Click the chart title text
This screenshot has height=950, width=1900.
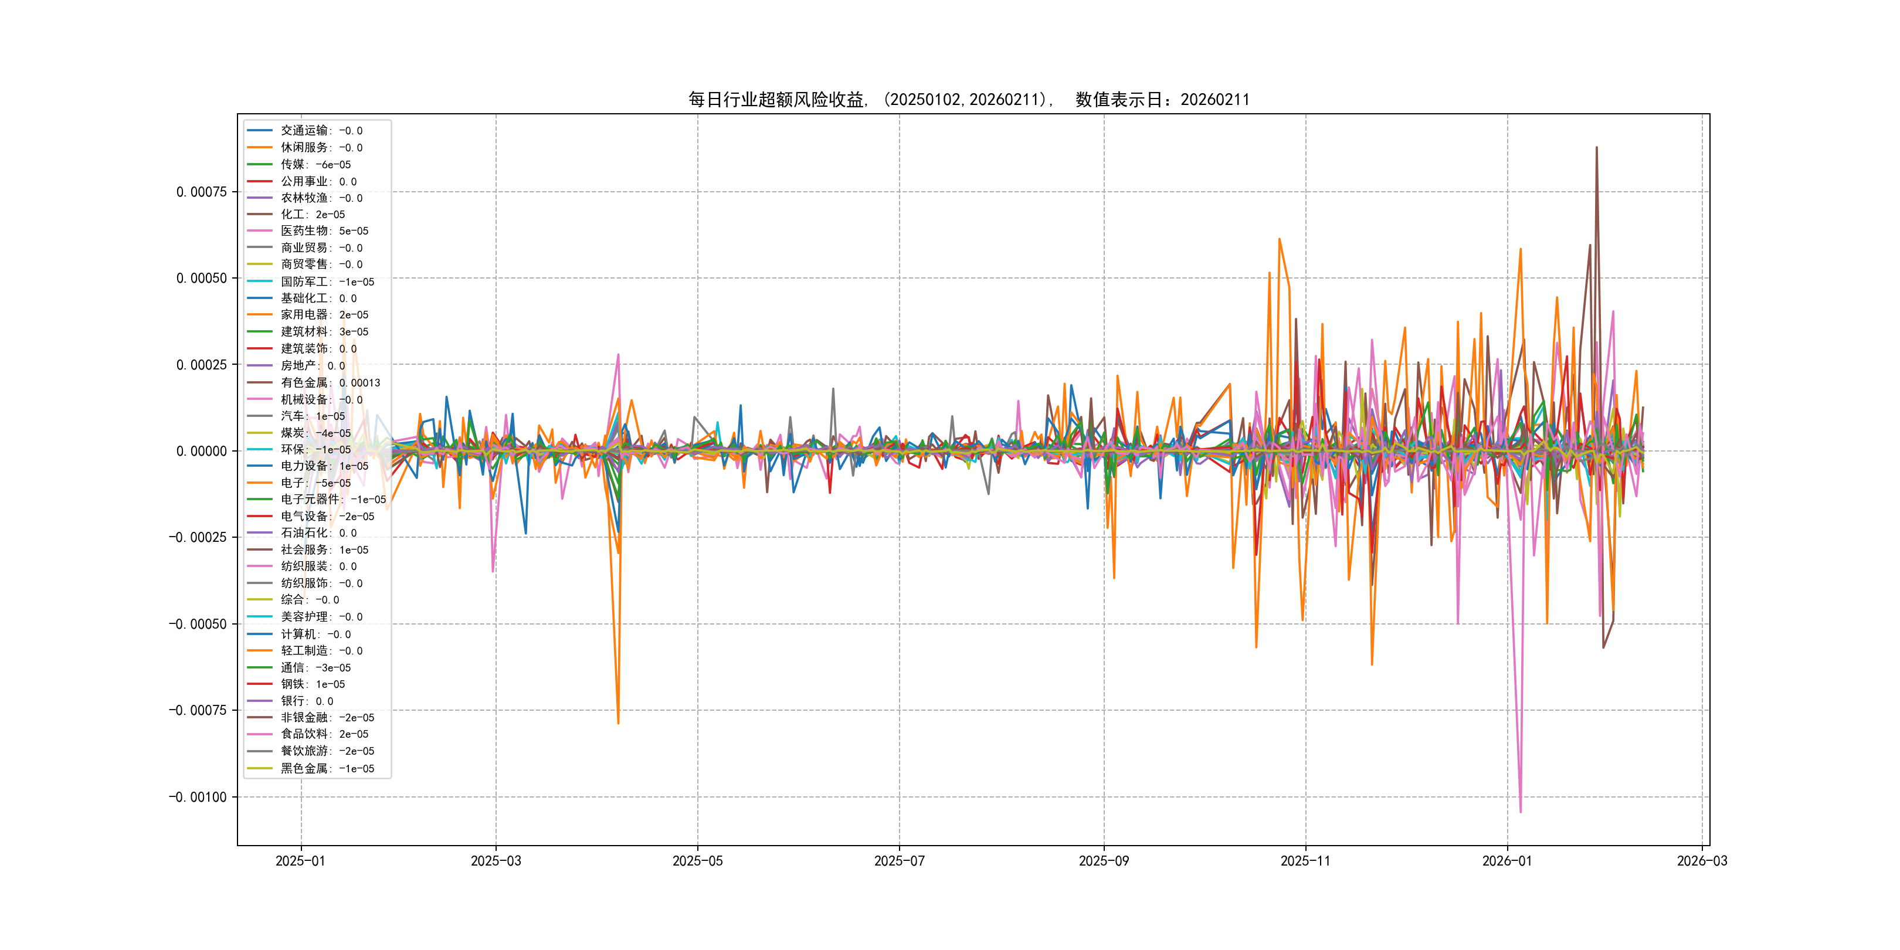[x=968, y=100]
